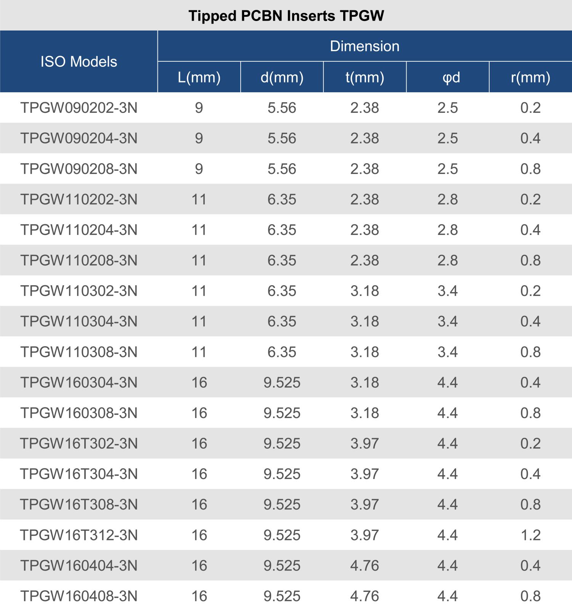Select the TPGW16T308-3N model cell
This screenshot has height=611, width=572.
tap(79, 505)
